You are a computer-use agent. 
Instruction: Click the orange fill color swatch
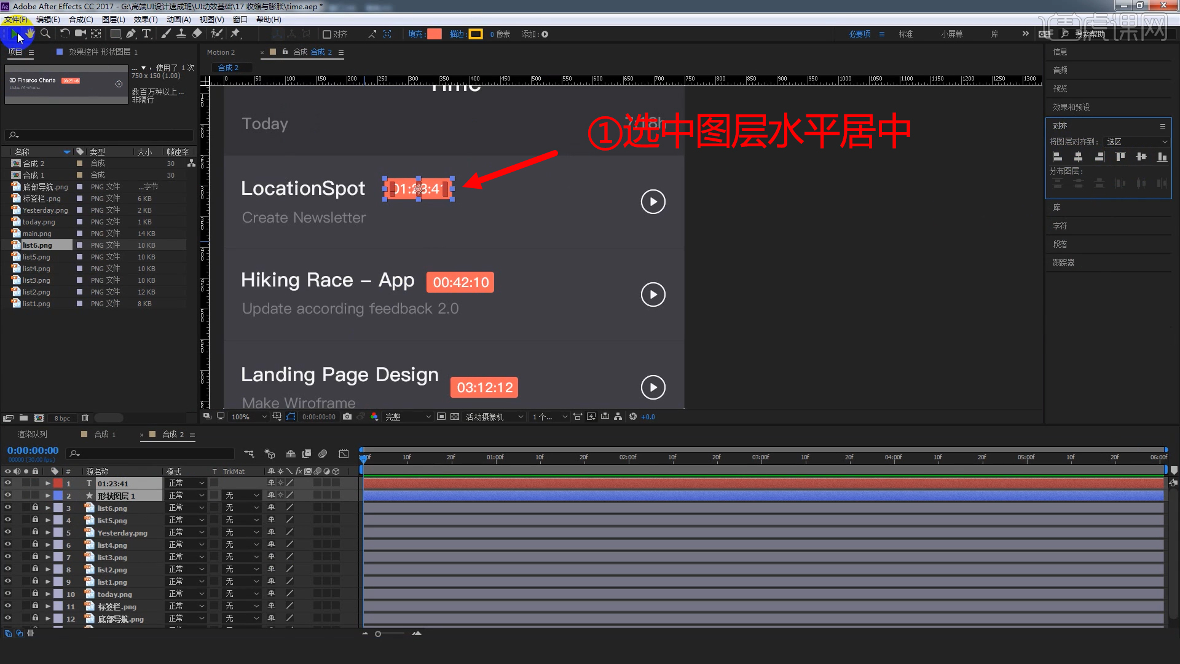434,34
